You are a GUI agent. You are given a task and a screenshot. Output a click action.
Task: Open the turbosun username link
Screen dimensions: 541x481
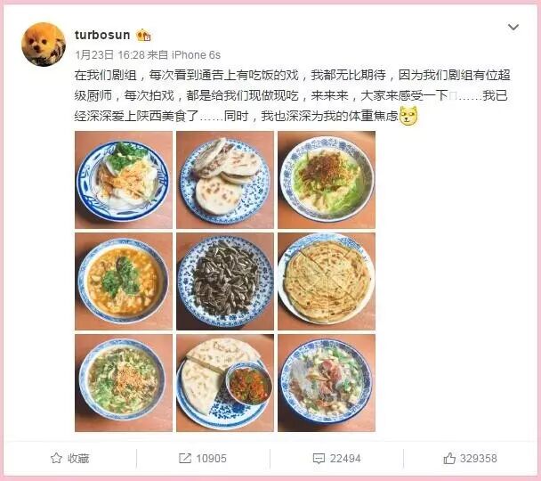102,35
